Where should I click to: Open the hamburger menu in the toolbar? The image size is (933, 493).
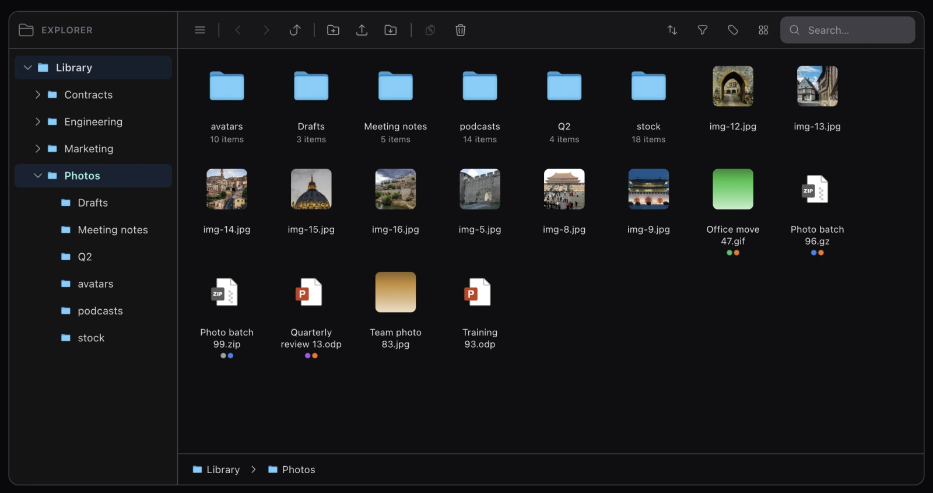click(x=200, y=30)
